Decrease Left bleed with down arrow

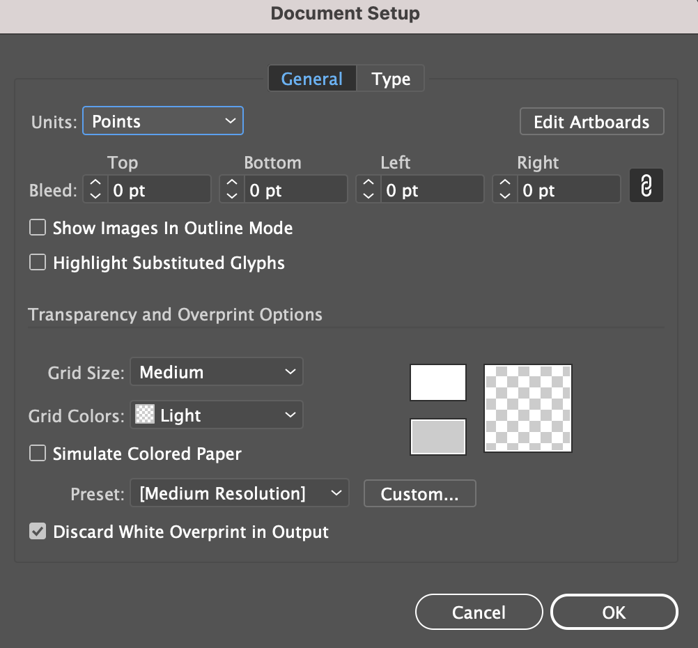pos(368,196)
